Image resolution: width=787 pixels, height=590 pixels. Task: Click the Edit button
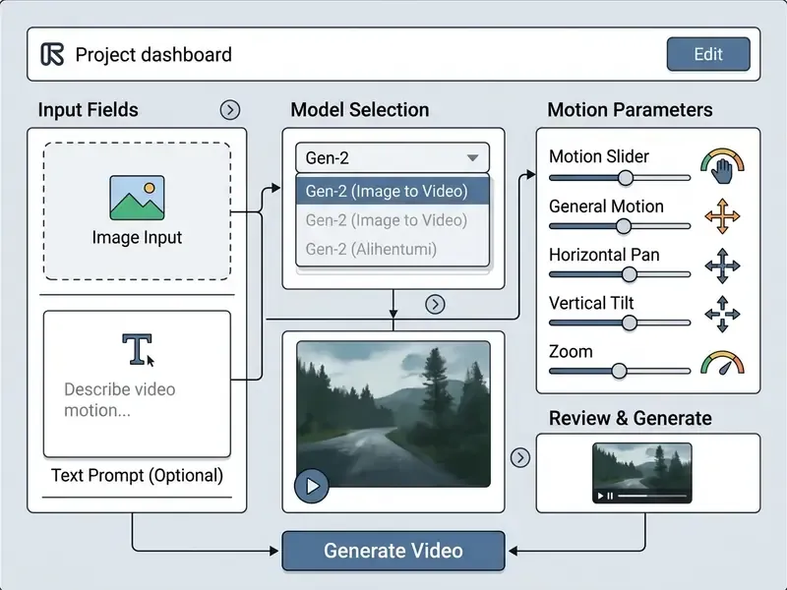[708, 54]
